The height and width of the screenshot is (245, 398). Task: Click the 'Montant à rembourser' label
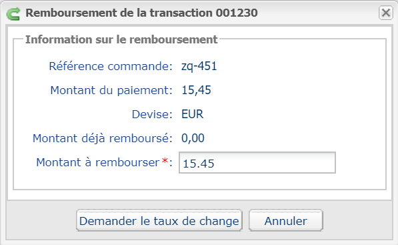point(98,162)
